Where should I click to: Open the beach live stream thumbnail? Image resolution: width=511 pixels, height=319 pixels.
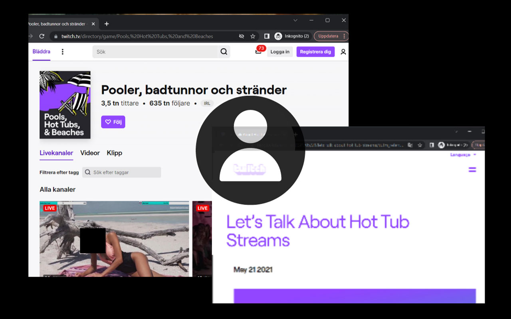coord(114,239)
